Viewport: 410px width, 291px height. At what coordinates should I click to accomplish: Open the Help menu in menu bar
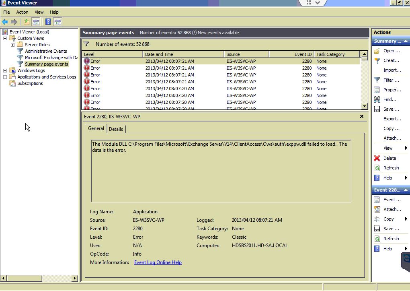[54, 12]
